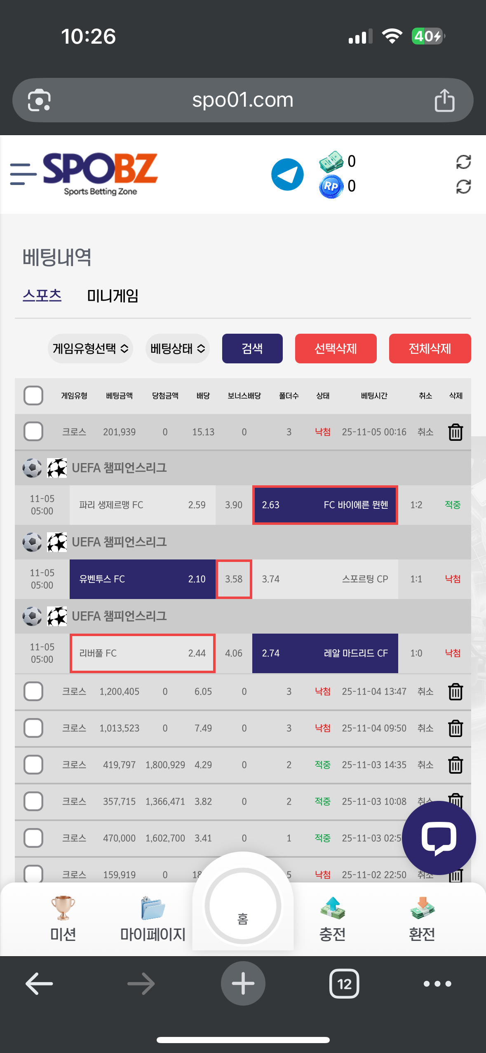Open the hamburger side menu
The width and height of the screenshot is (486, 1053).
point(23,174)
